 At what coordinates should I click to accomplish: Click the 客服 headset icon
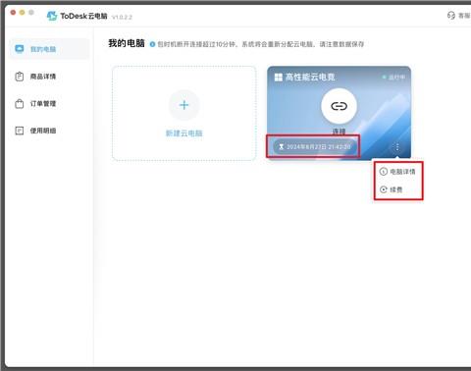coord(451,16)
